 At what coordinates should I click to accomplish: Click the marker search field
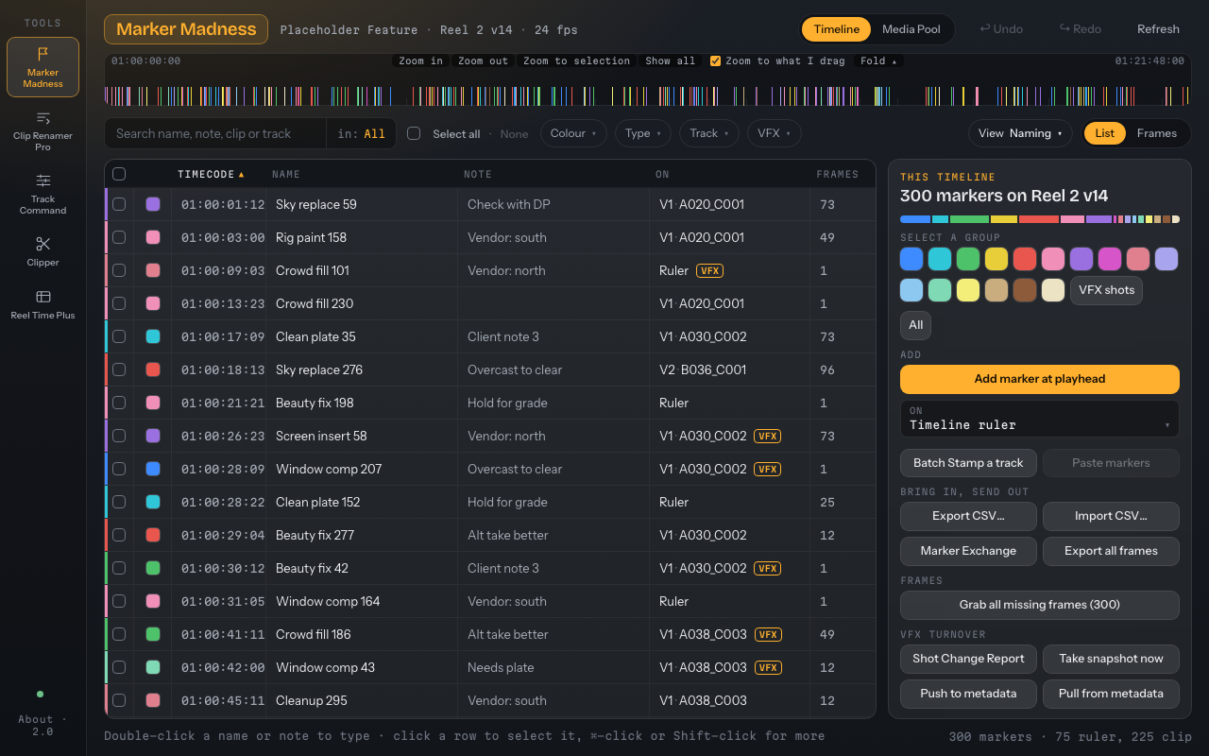point(215,133)
